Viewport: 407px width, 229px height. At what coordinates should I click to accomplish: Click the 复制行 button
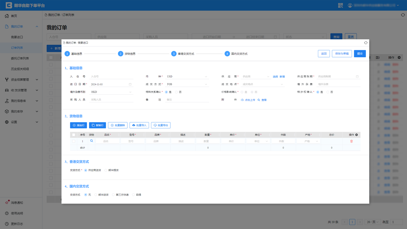(97, 125)
